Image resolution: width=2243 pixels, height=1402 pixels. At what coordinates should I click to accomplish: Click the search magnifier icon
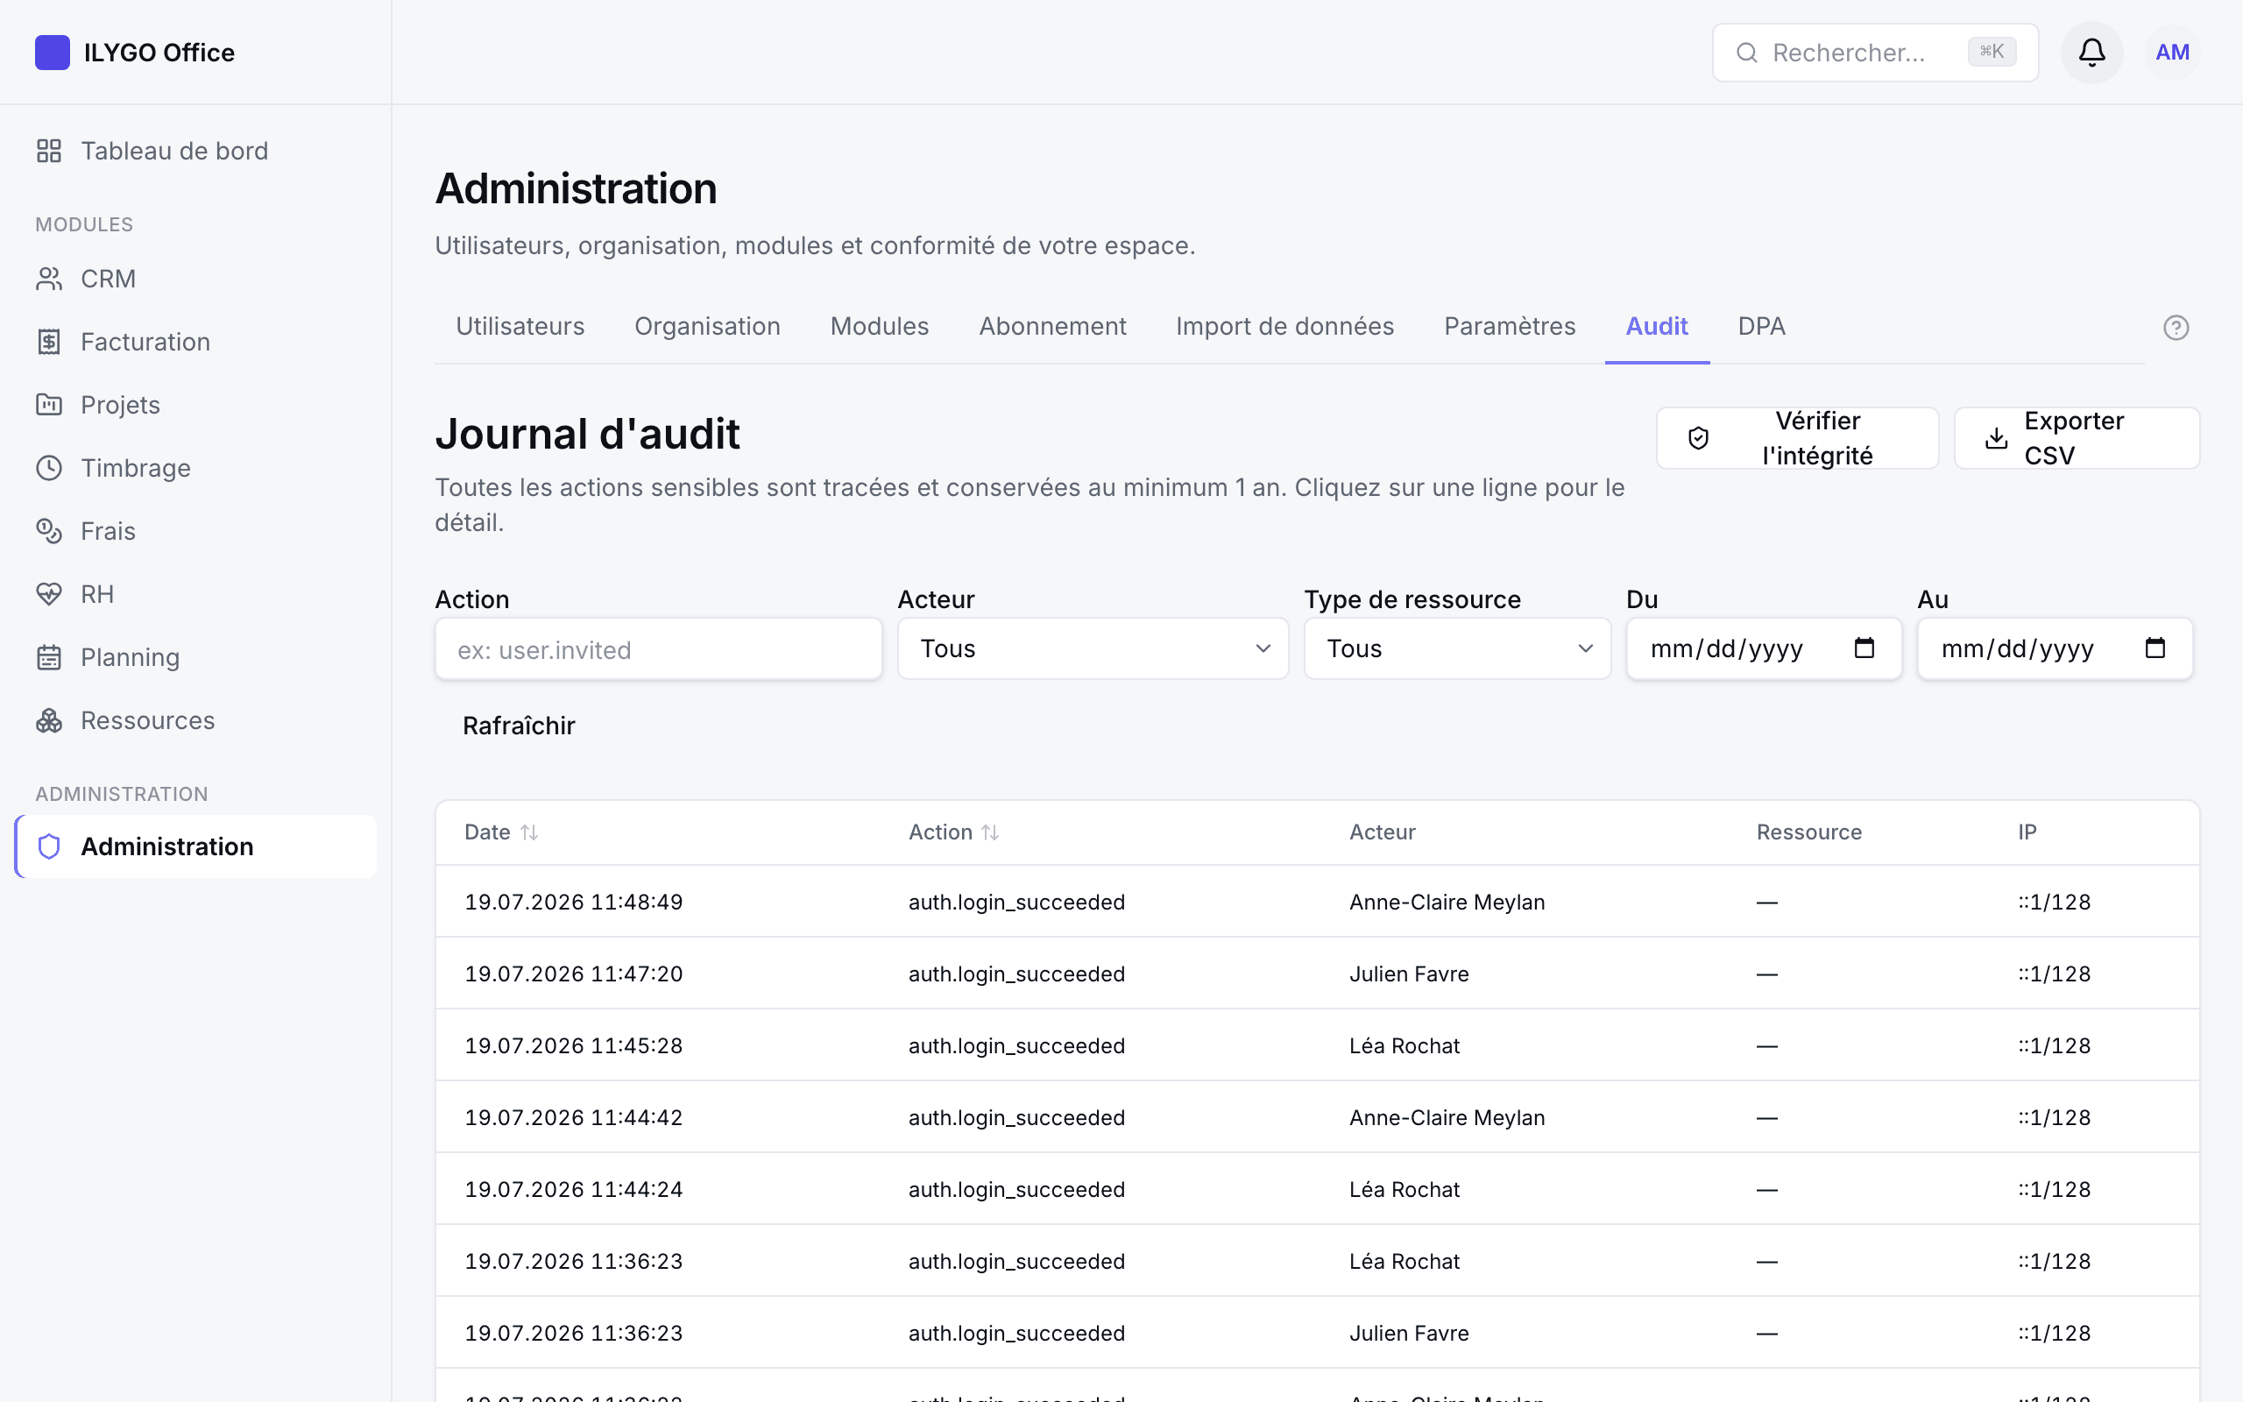tap(1746, 53)
